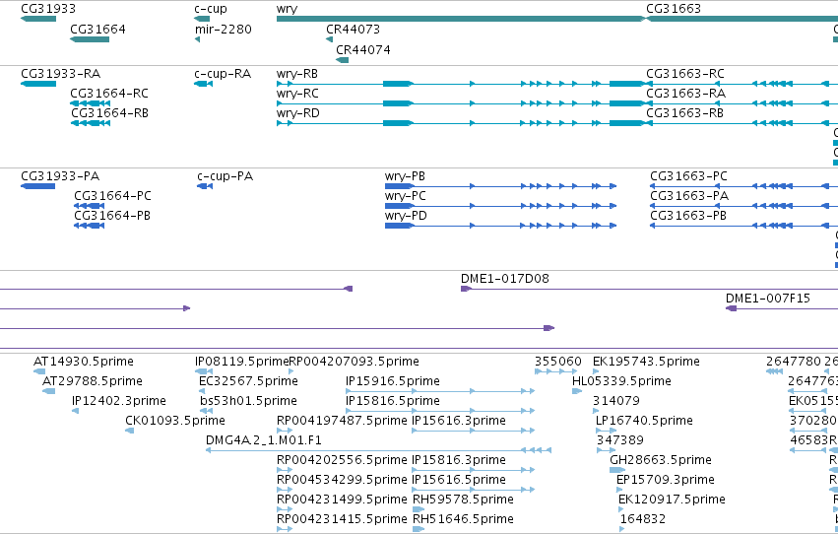Screen dimensions: 838x534
Task: Click EST label RP004534299.5prime
Action: click(342, 480)
